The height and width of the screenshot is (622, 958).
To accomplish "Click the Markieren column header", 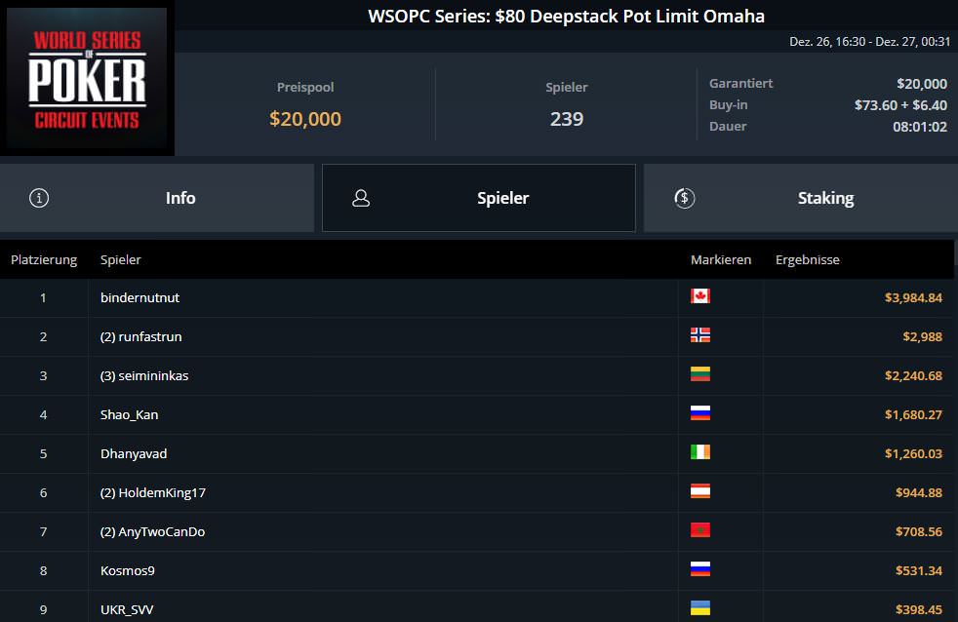I will [721, 260].
